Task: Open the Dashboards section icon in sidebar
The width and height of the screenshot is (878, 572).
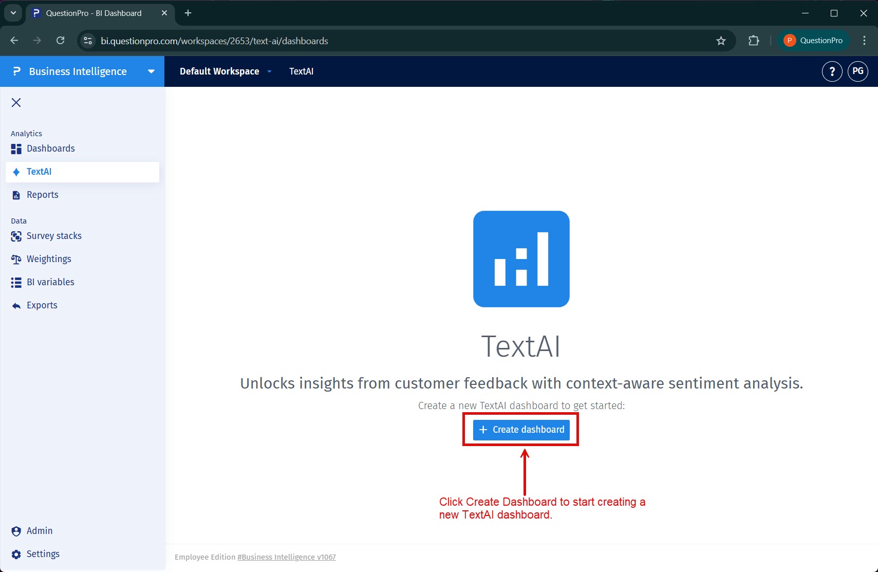Action: 15,148
